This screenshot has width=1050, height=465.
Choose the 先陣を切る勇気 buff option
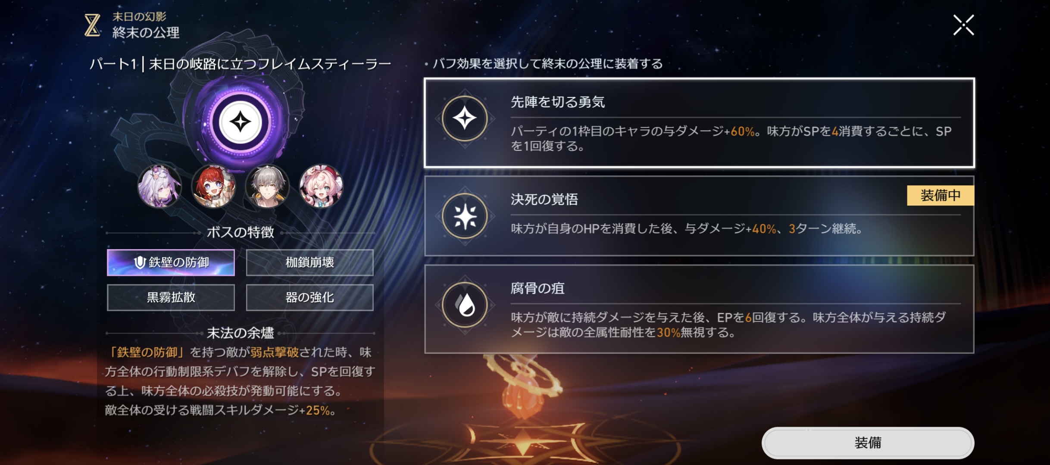click(x=699, y=123)
